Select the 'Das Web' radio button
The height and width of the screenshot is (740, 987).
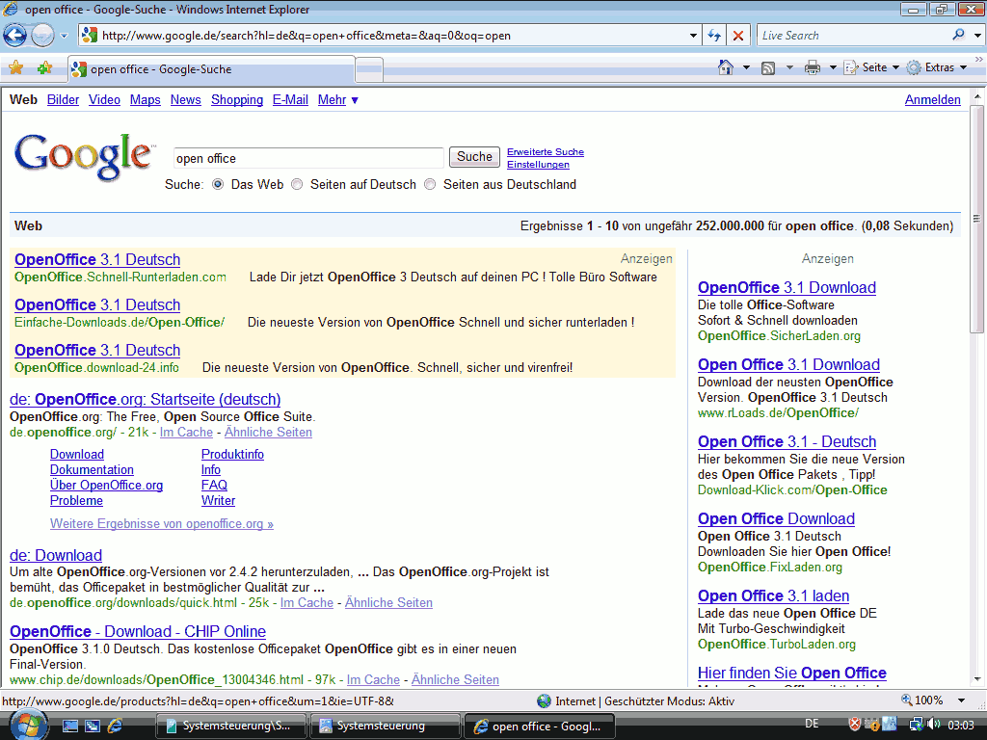coord(218,184)
